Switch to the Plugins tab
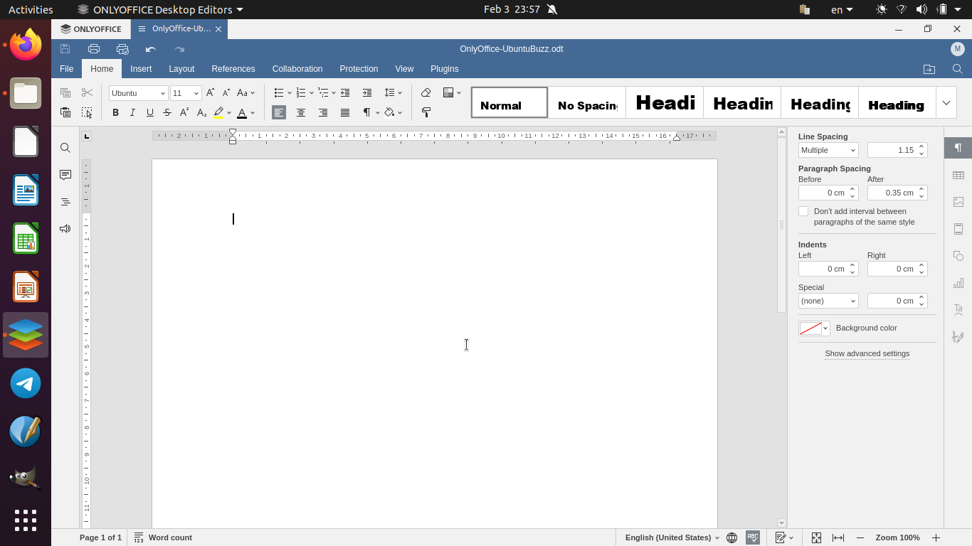972x546 pixels. [444, 69]
